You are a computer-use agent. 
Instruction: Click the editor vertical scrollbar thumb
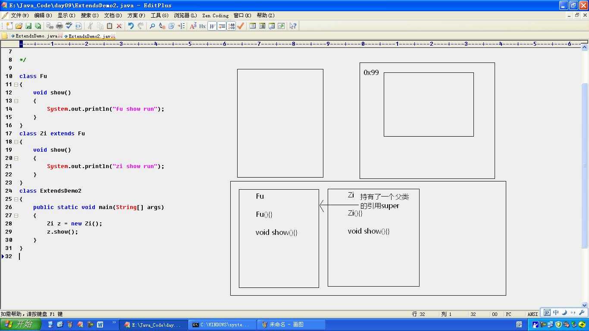[585, 165]
